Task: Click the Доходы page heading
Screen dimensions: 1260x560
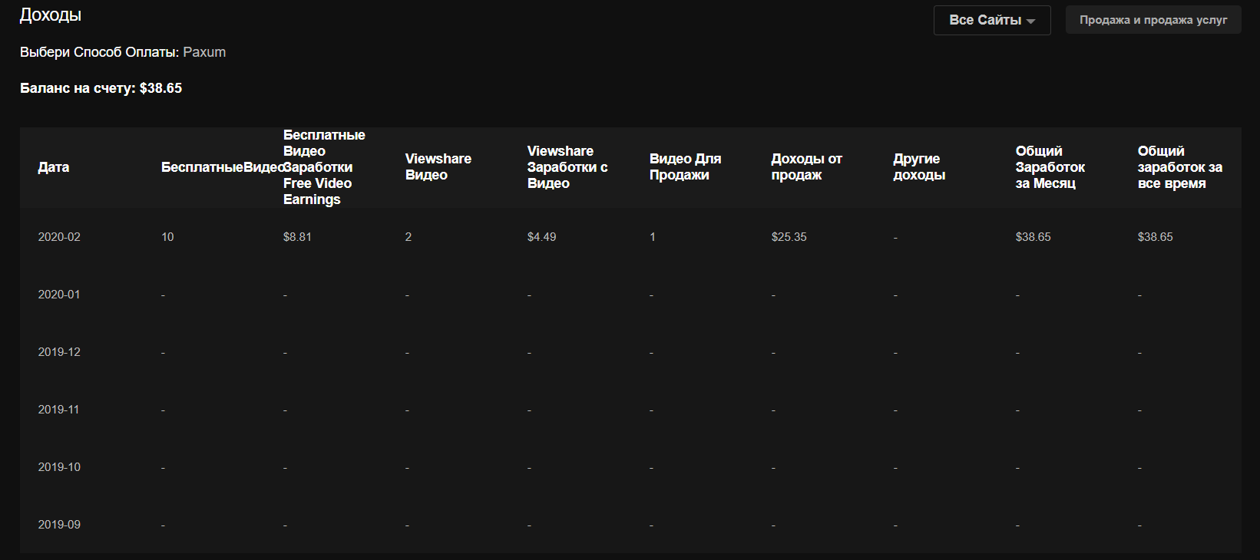Action: (51, 15)
